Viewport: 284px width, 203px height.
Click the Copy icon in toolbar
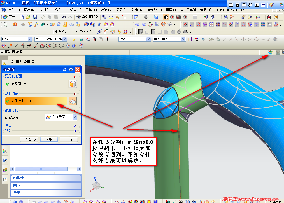(x=49, y=17)
